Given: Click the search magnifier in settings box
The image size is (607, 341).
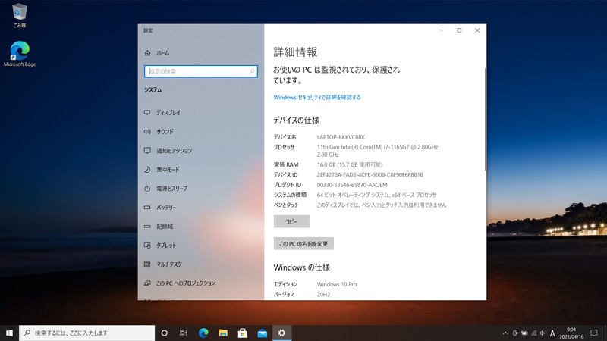Looking at the screenshot, I should pyautogui.click(x=252, y=71).
